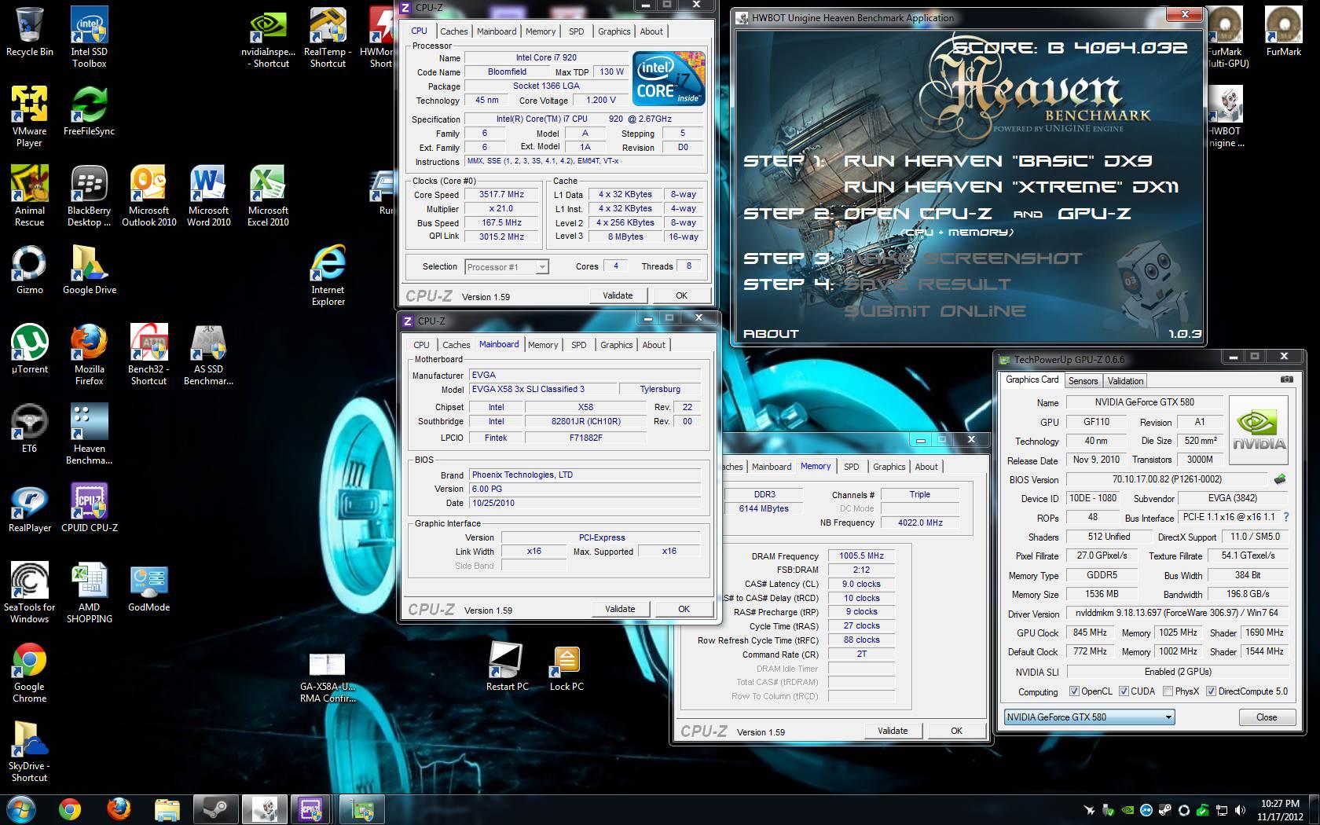1320x825 pixels.
Task: Click ABOUT in Heaven Benchmark window
Action: [771, 334]
